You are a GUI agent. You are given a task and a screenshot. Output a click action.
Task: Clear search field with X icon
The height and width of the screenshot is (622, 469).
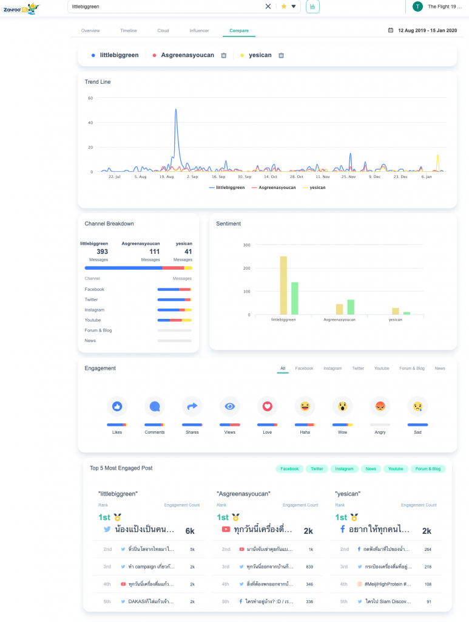(x=268, y=6)
